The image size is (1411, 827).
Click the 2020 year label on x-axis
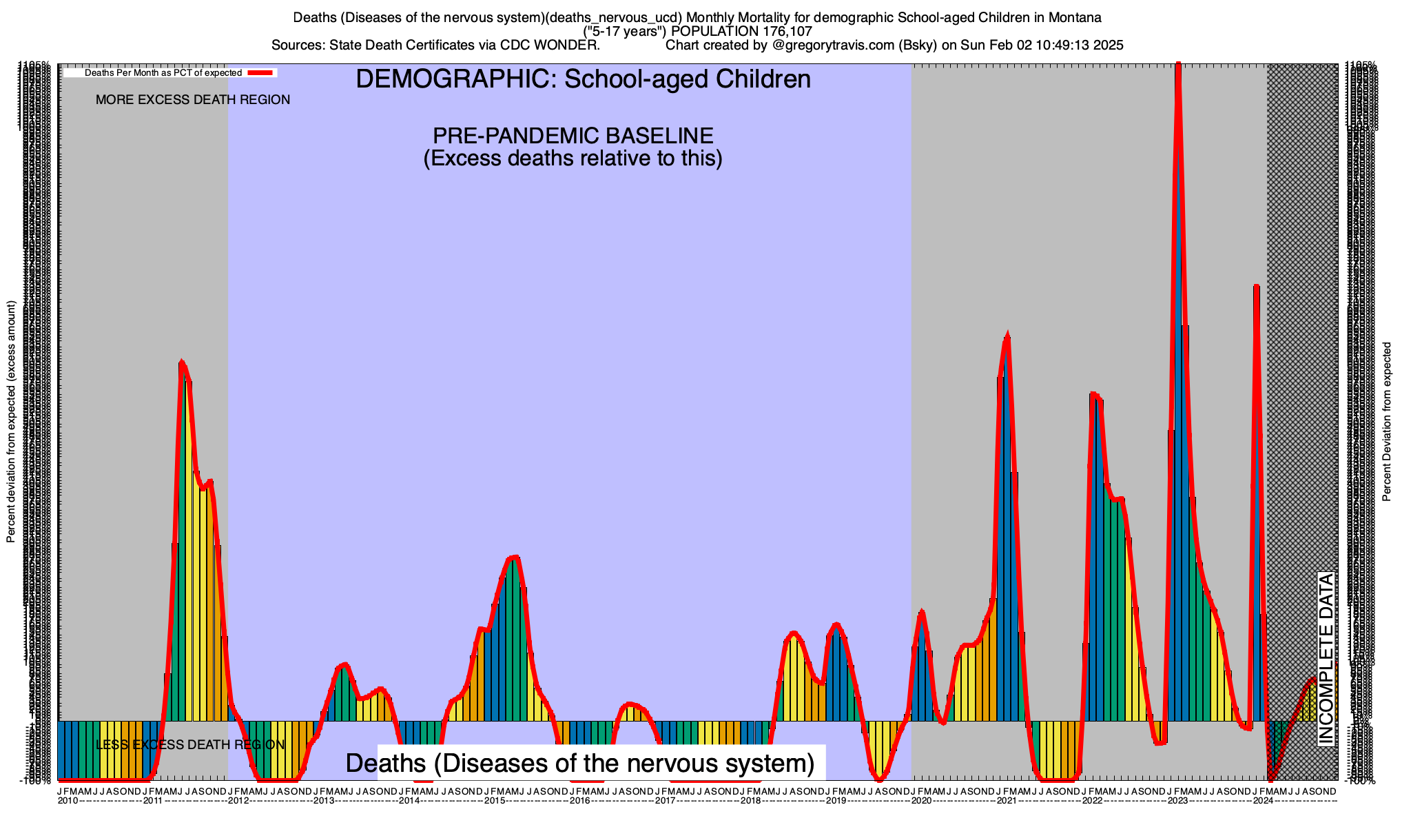click(921, 801)
